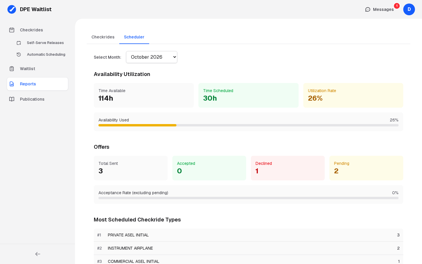Select the PRIVATE ASEL INITIAL row
This screenshot has height=264, width=422.
[x=249, y=235]
